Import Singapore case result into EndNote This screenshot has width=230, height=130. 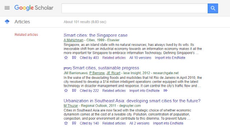click(x=170, y=58)
